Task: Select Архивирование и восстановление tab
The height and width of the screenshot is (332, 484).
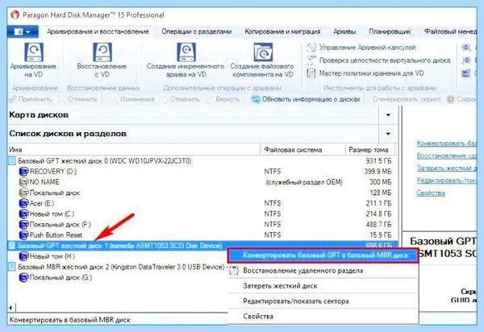Action: [x=98, y=31]
